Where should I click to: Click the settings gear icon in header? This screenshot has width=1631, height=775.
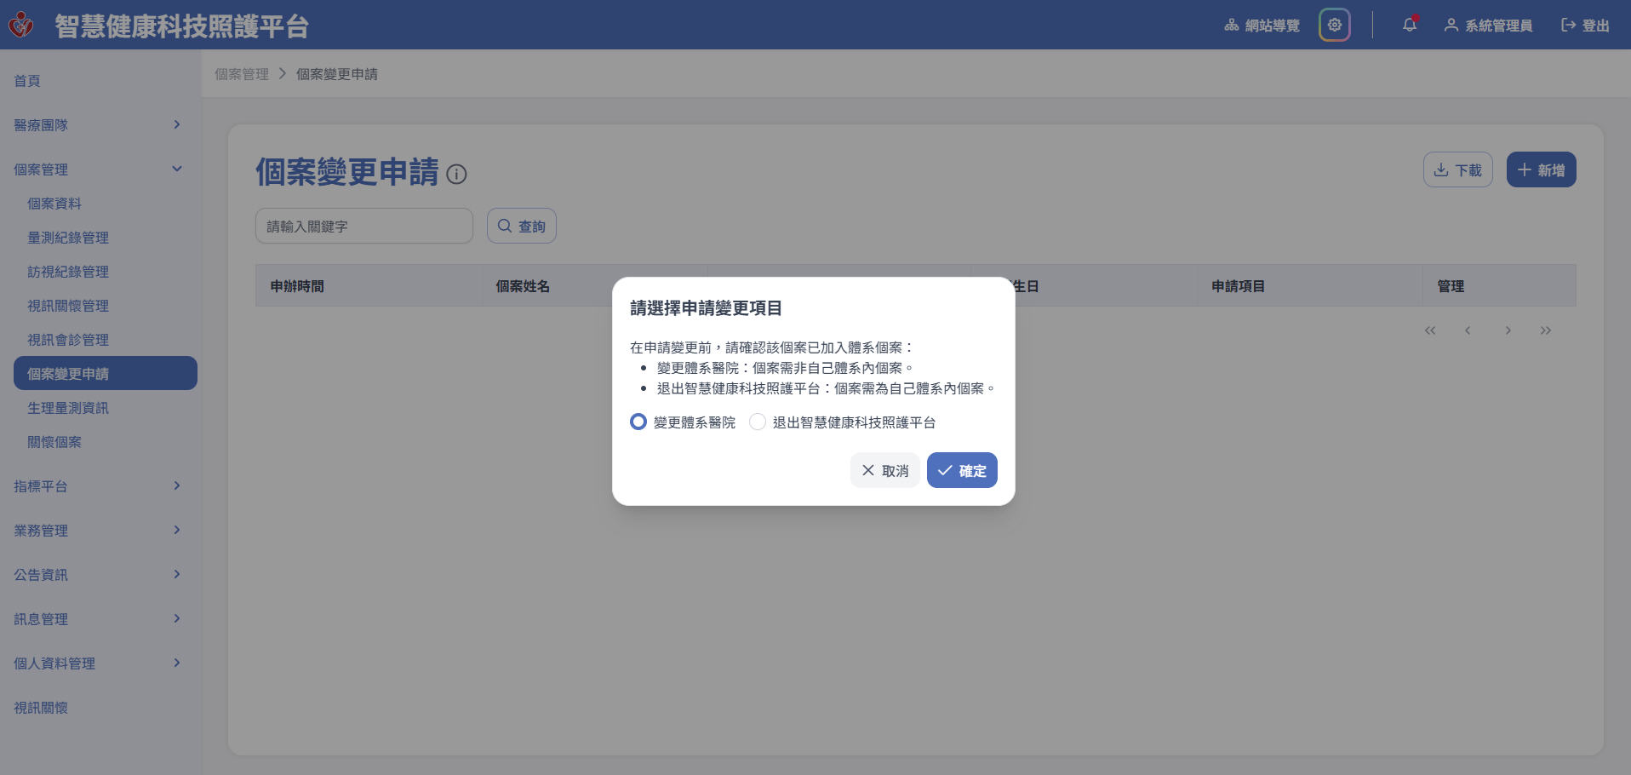[1334, 25]
